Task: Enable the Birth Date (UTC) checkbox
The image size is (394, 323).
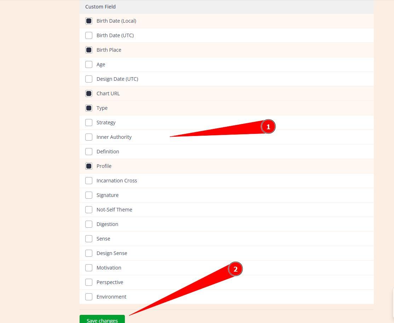Action: pos(89,35)
